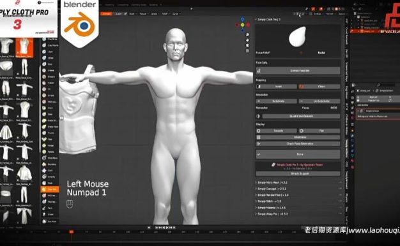The width and height of the screenshot is (400, 246).
Task: Collapse the Simply Cloth Pro panel
Action: pyautogui.click(x=256, y=19)
